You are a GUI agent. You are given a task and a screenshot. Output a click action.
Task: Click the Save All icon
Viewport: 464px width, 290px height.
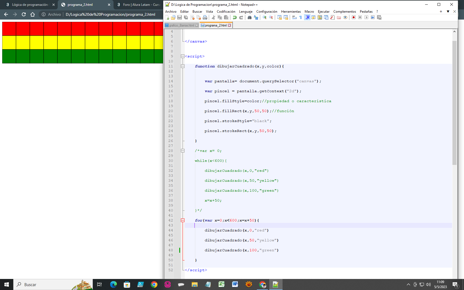186,17
